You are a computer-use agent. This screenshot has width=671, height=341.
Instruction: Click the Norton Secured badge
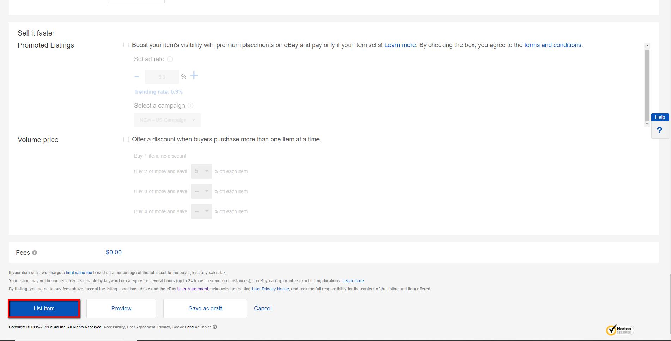(620, 330)
